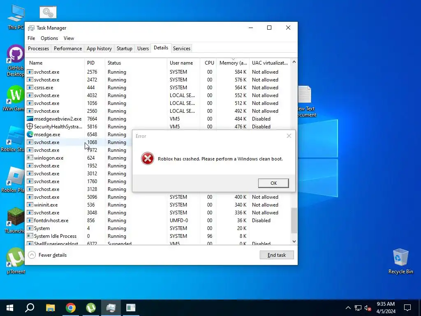
Task: Open the File menu
Action: click(31, 38)
